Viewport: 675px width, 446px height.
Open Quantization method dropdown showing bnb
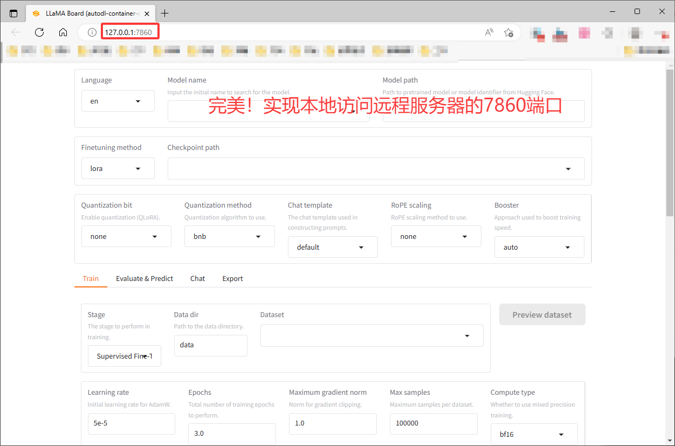click(230, 236)
